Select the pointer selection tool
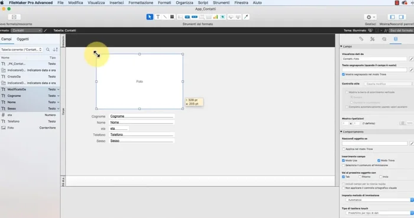This screenshot has height=218, width=414. pos(150,17)
